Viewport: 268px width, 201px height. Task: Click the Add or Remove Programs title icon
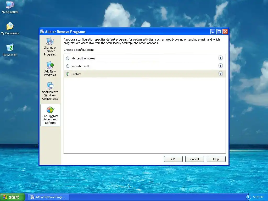pos(42,32)
